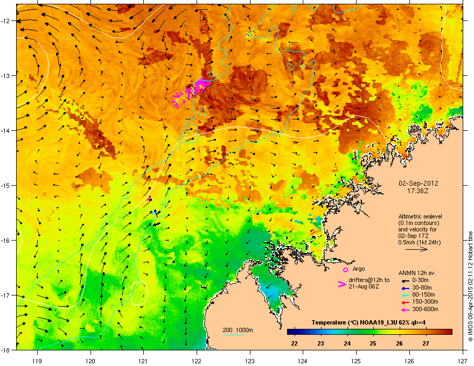Click longitude axis label 121
The image size is (474, 366).
tap(143, 361)
